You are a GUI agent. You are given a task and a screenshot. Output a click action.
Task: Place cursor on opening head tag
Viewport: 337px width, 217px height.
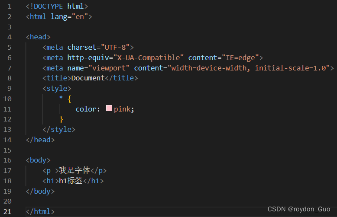click(38, 37)
